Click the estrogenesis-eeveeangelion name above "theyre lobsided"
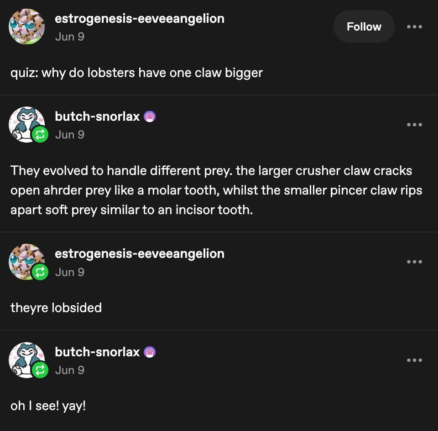Viewport: 438px width, 431px height. click(x=139, y=254)
